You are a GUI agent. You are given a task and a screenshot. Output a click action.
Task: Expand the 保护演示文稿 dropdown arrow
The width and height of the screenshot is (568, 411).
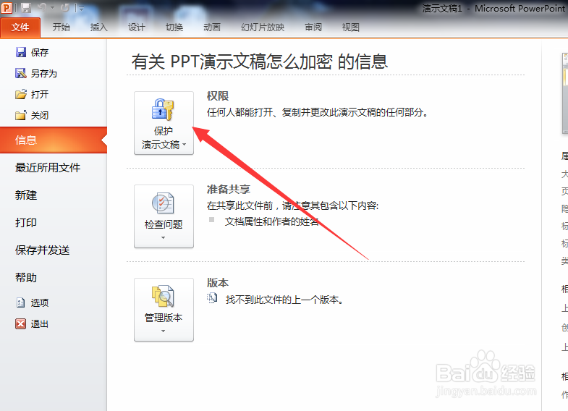(185, 145)
